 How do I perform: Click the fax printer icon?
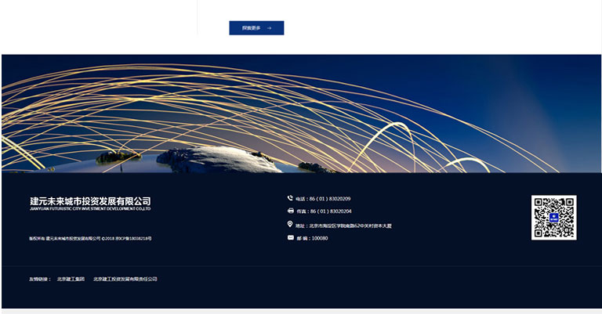290,211
